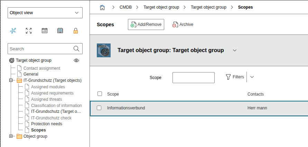Viewport: 308px width, 147px height.
Task: Toggle the eye icon next to Target object group
Action: coord(76,60)
